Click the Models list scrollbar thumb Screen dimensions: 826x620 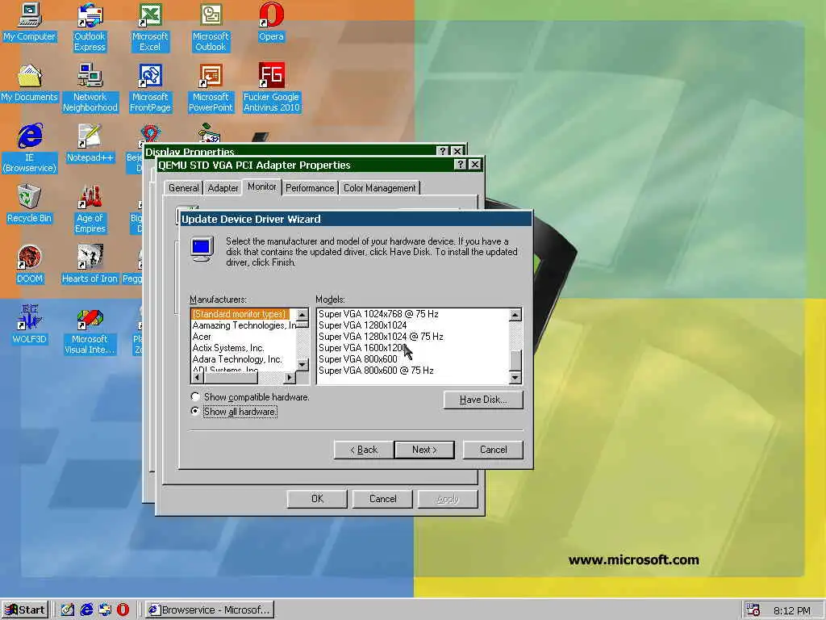tap(515, 360)
